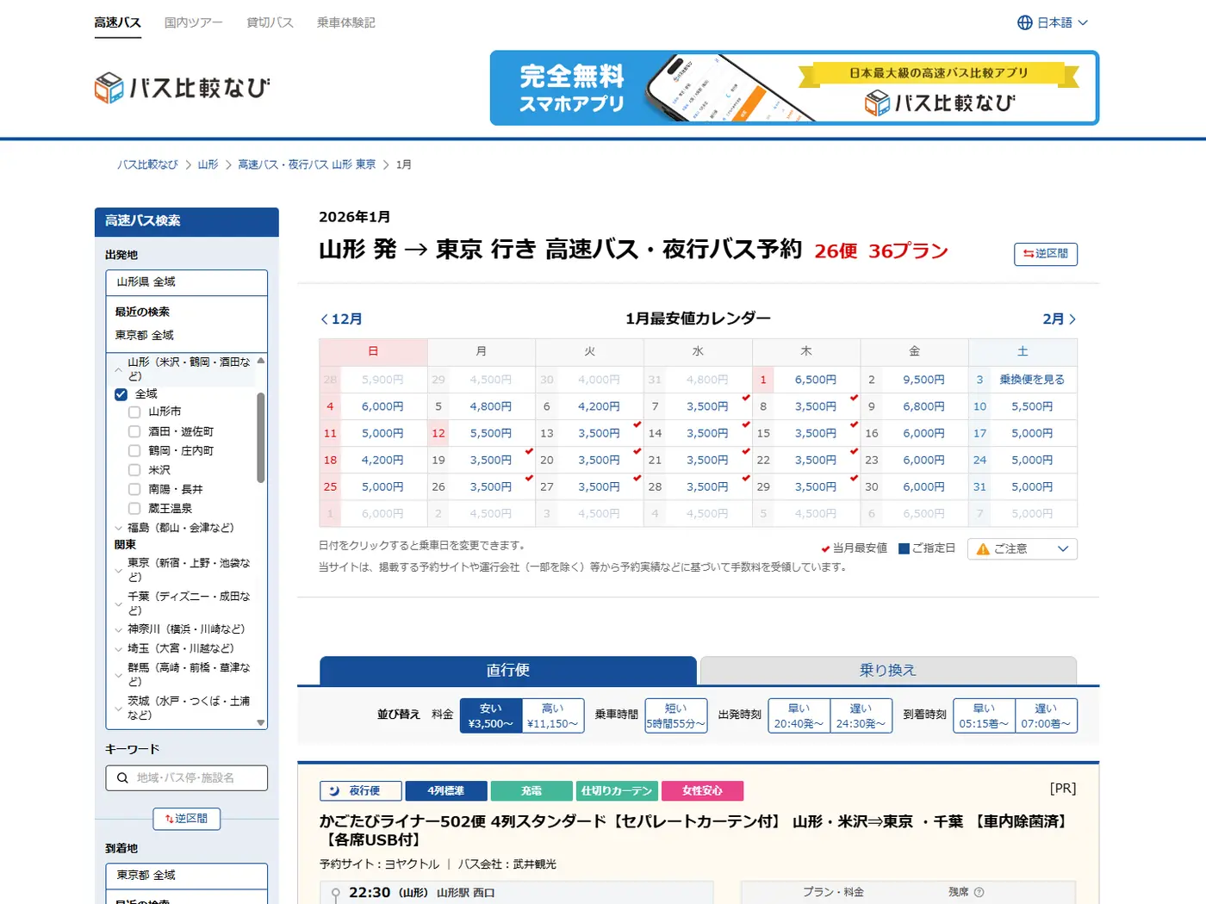Go to next month 2月 arrow
This screenshot has height=904, width=1206.
(x=1072, y=319)
